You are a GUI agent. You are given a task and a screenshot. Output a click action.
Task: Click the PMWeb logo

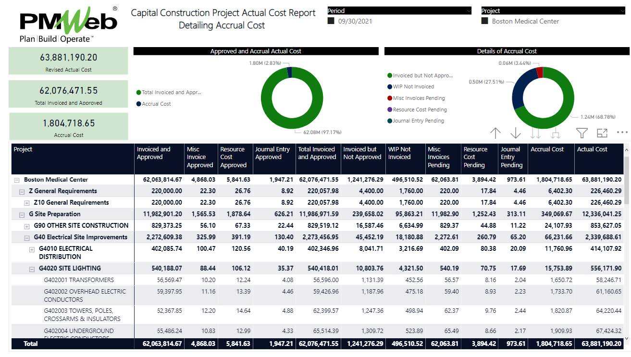[x=68, y=25]
